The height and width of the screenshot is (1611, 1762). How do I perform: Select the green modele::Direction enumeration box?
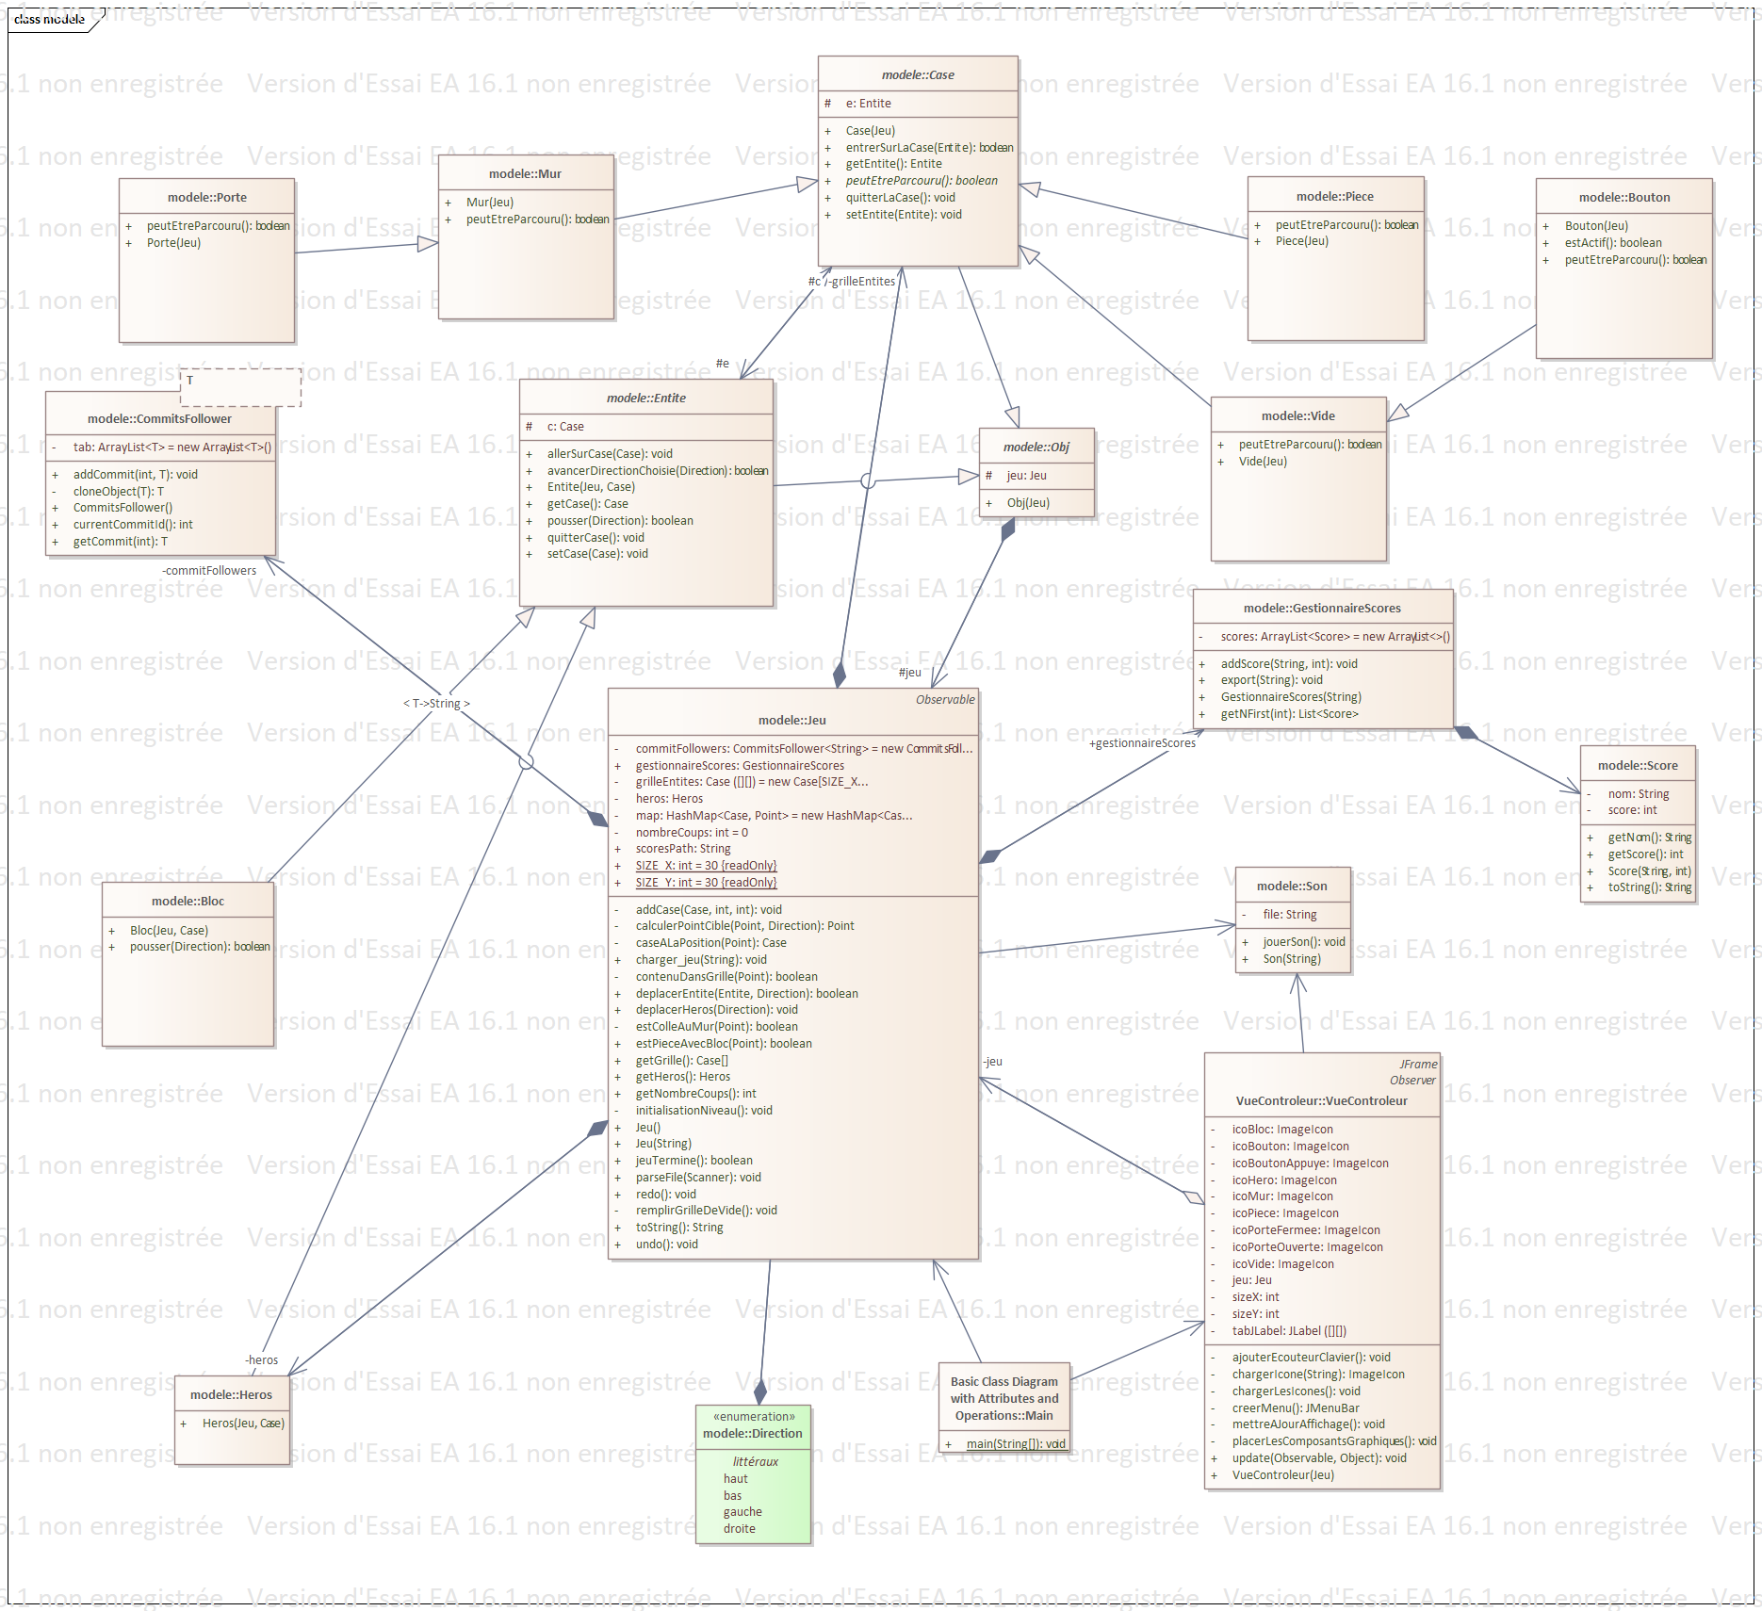click(x=753, y=1473)
